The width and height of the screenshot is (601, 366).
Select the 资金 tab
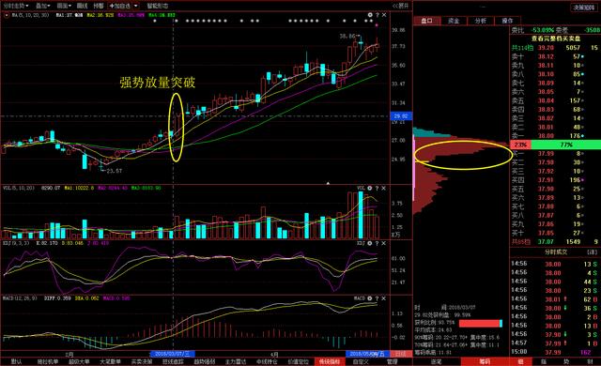[454, 21]
